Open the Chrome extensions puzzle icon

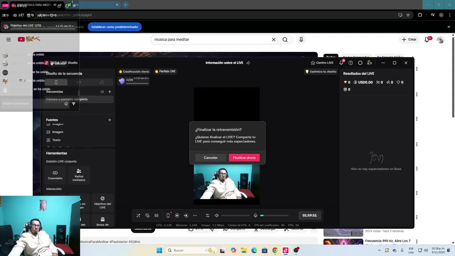(x=420, y=15)
